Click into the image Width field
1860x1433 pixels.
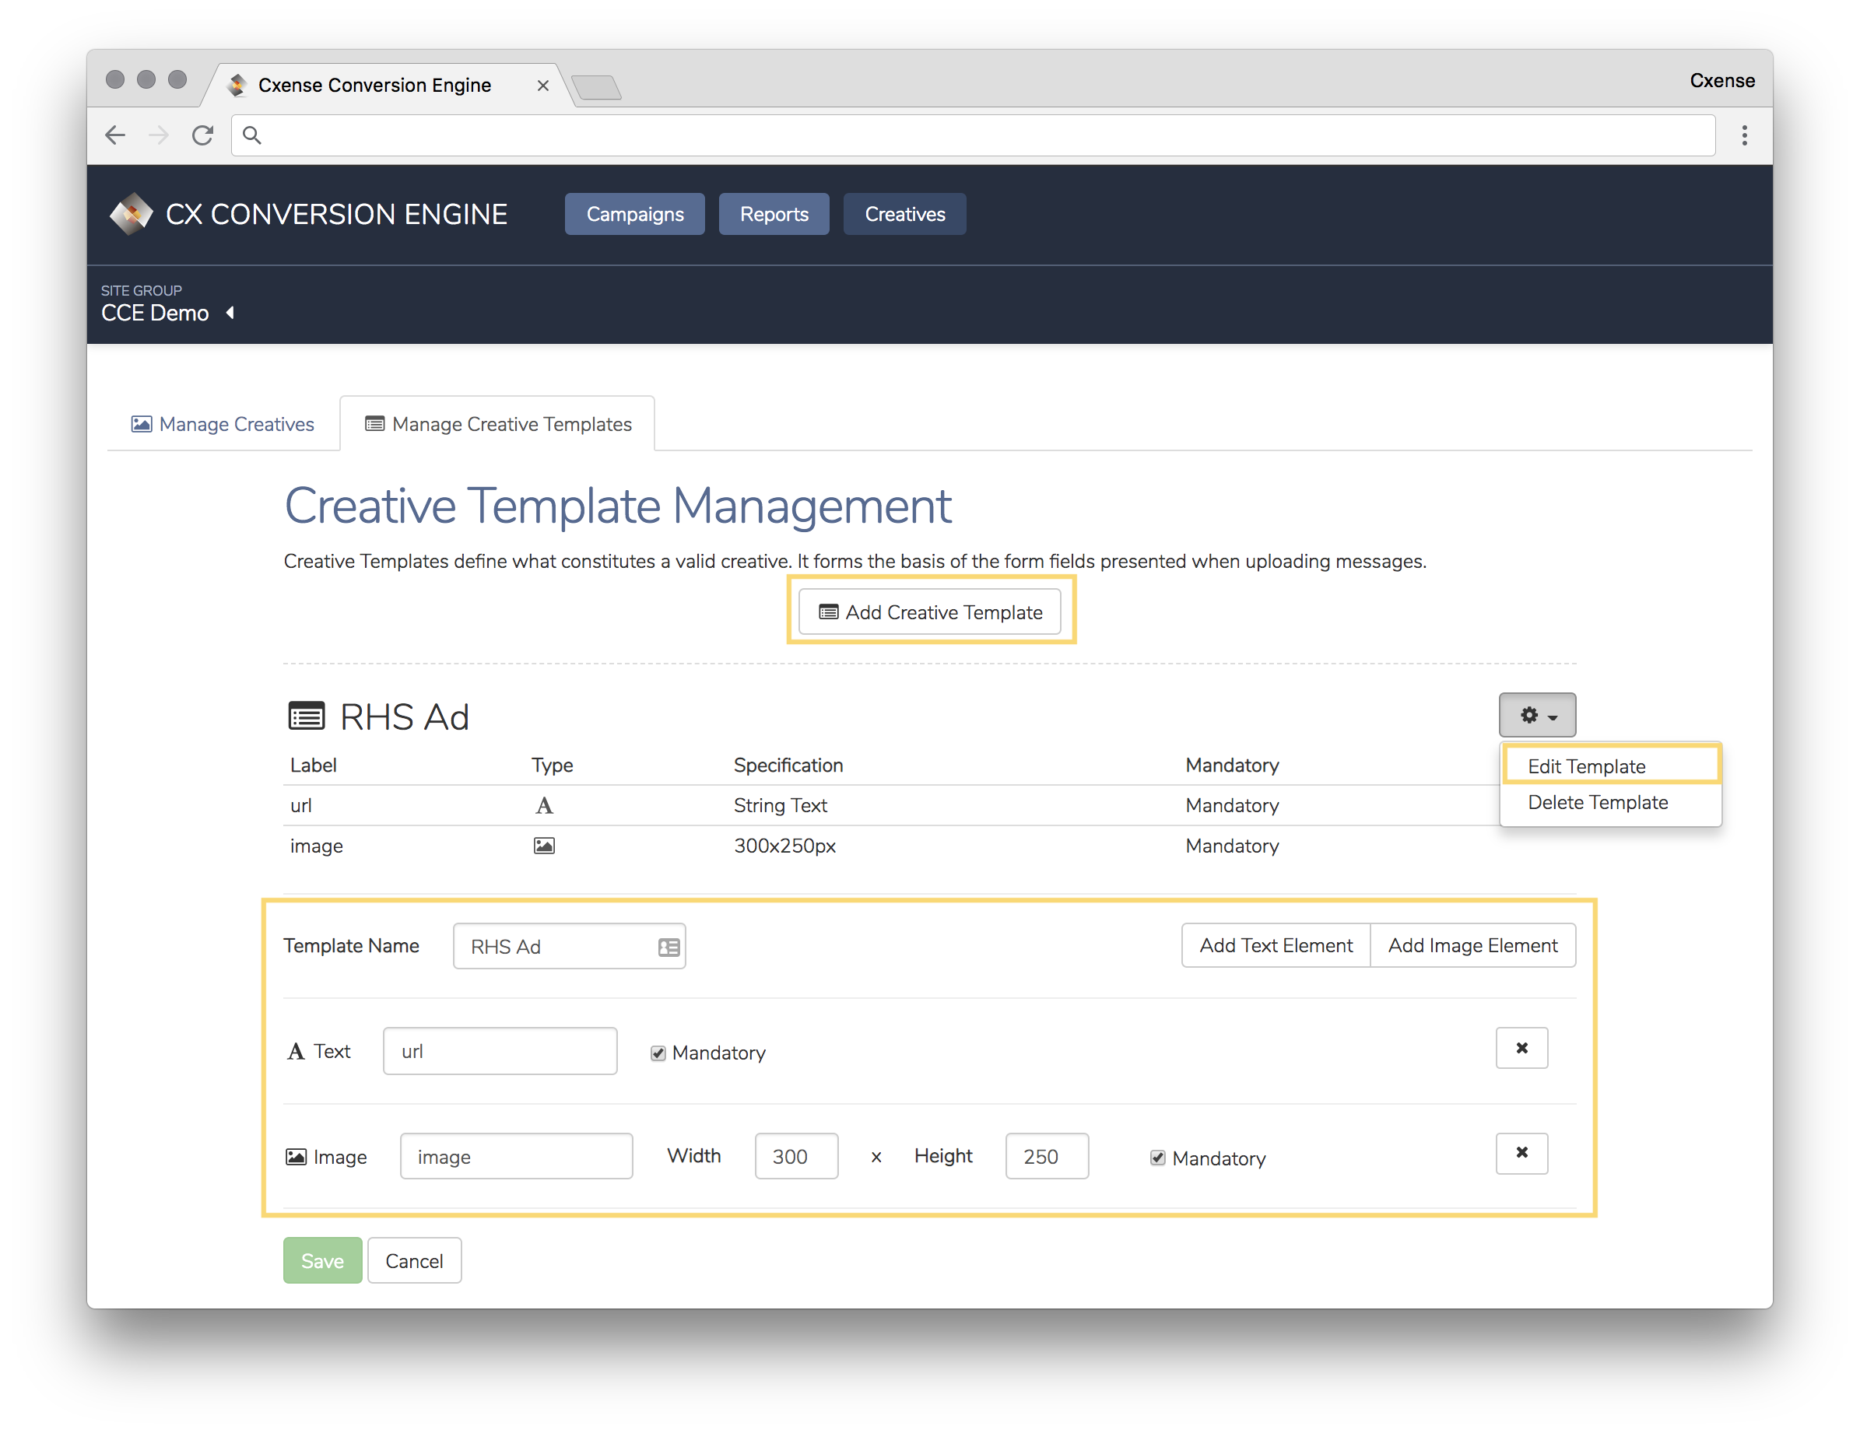795,1155
